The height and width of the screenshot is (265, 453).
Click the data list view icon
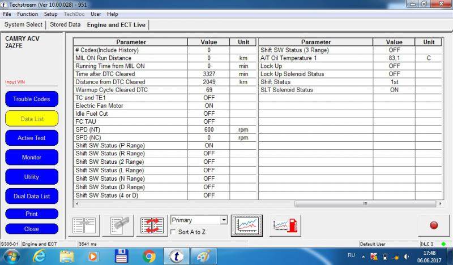point(86,225)
